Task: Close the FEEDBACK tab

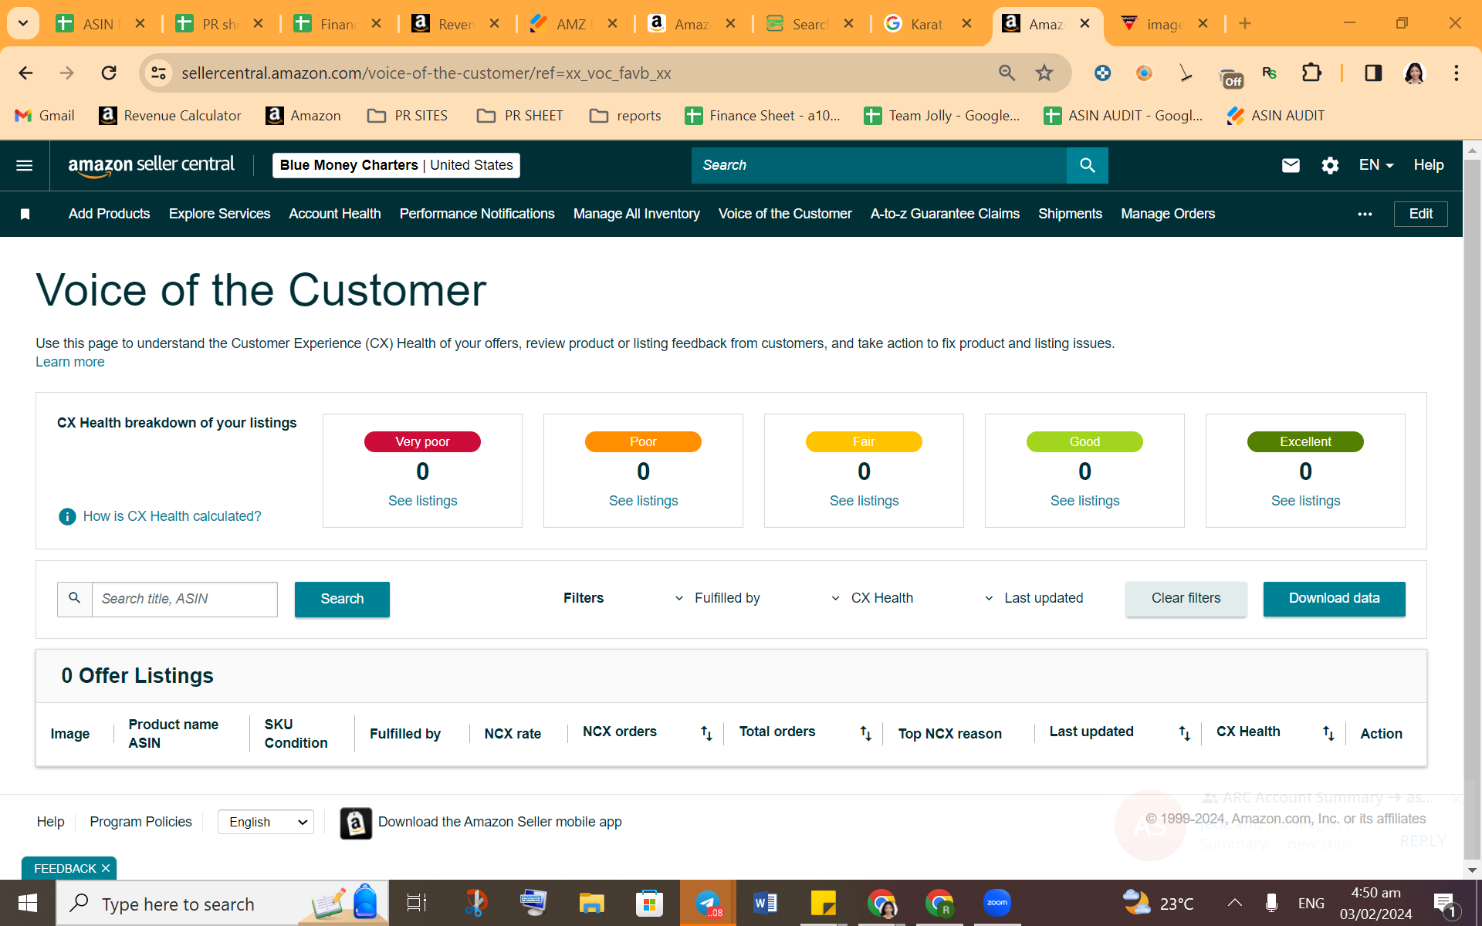Action: 106,868
